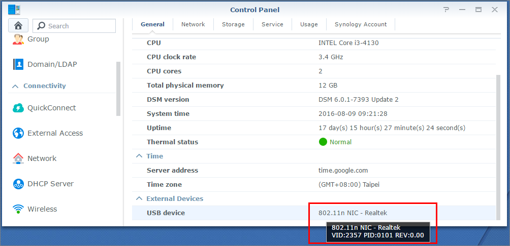This screenshot has height=246, width=510.
Task: Click the time.google.com server address
Action: click(x=343, y=170)
